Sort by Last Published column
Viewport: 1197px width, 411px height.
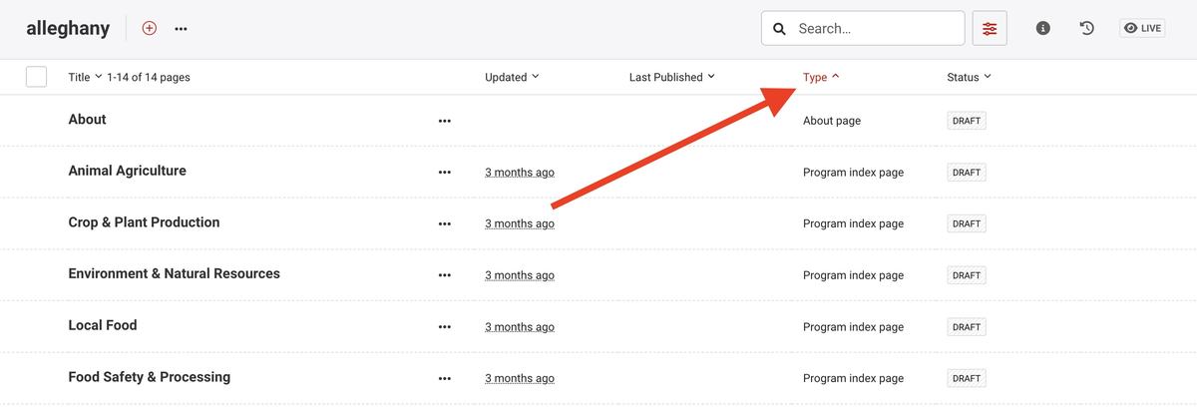[x=672, y=77]
